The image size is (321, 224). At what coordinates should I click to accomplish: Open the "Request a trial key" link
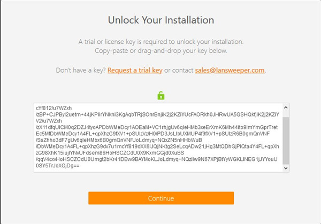coord(135,71)
